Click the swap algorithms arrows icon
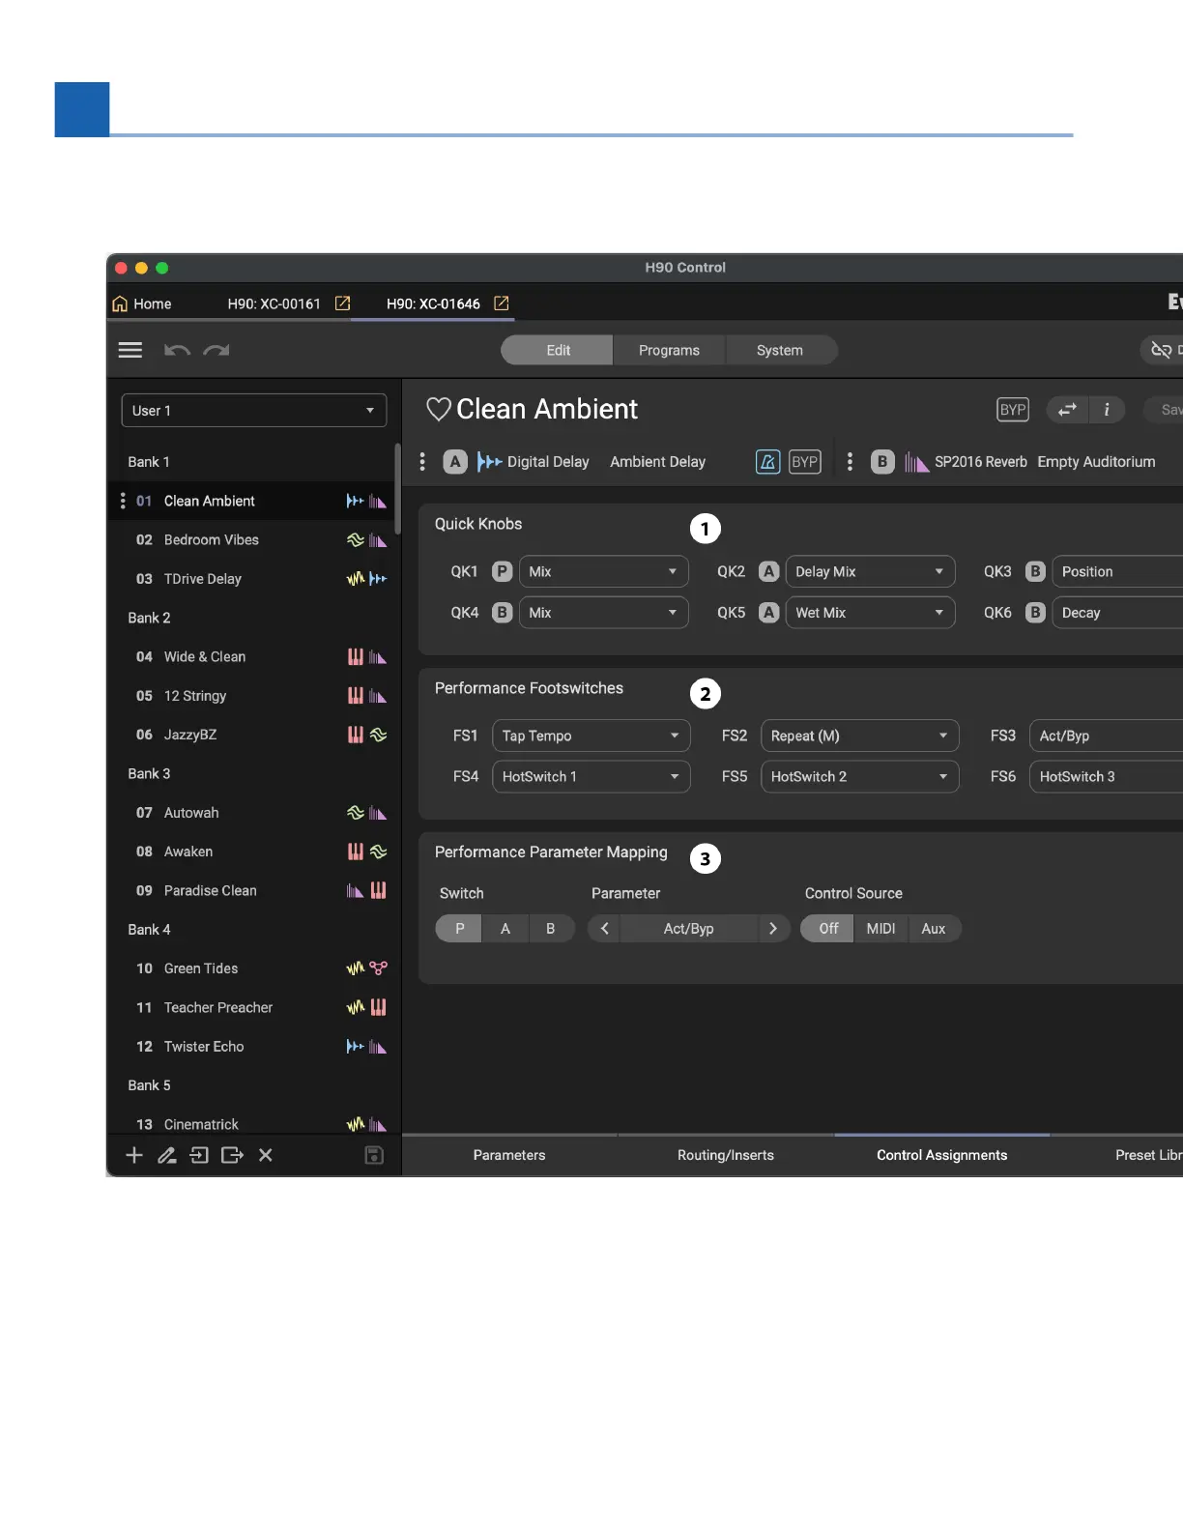 (x=1067, y=410)
